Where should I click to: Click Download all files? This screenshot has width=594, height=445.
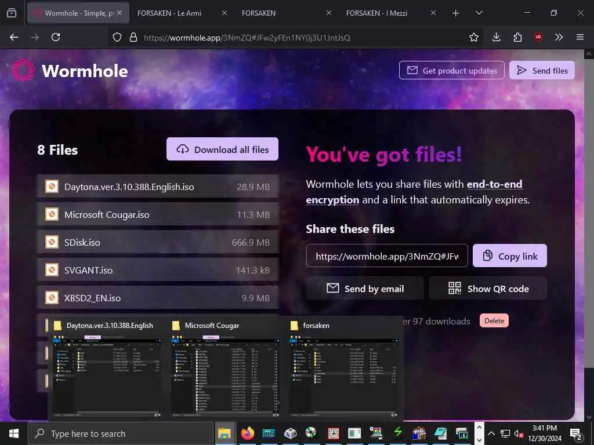coord(222,149)
